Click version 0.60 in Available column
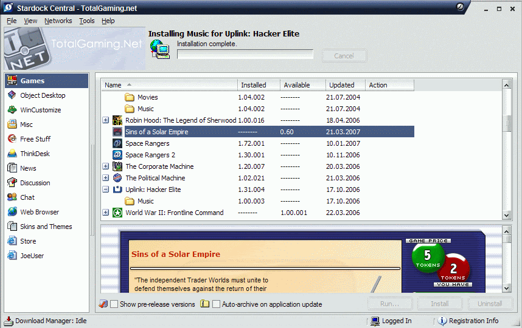This screenshot has width=522, height=328. [x=287, y=132]
